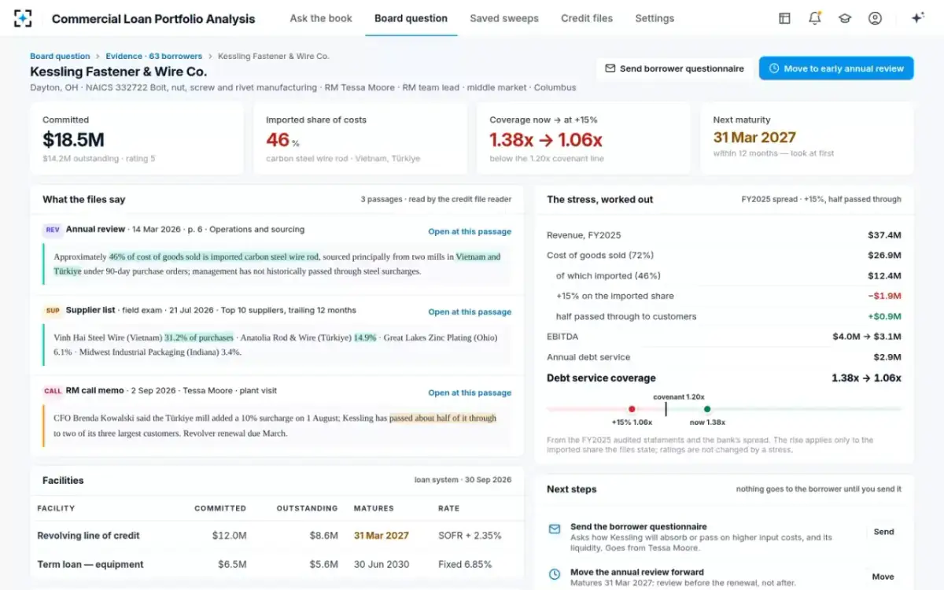Viewport: 944px width, 590px height.
Task: Click the $18.5M committed value
Action: coord(73,140)
